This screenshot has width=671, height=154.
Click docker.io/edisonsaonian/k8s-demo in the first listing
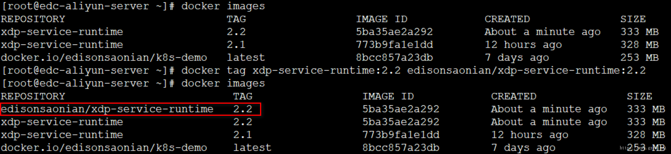coord(104,58)
